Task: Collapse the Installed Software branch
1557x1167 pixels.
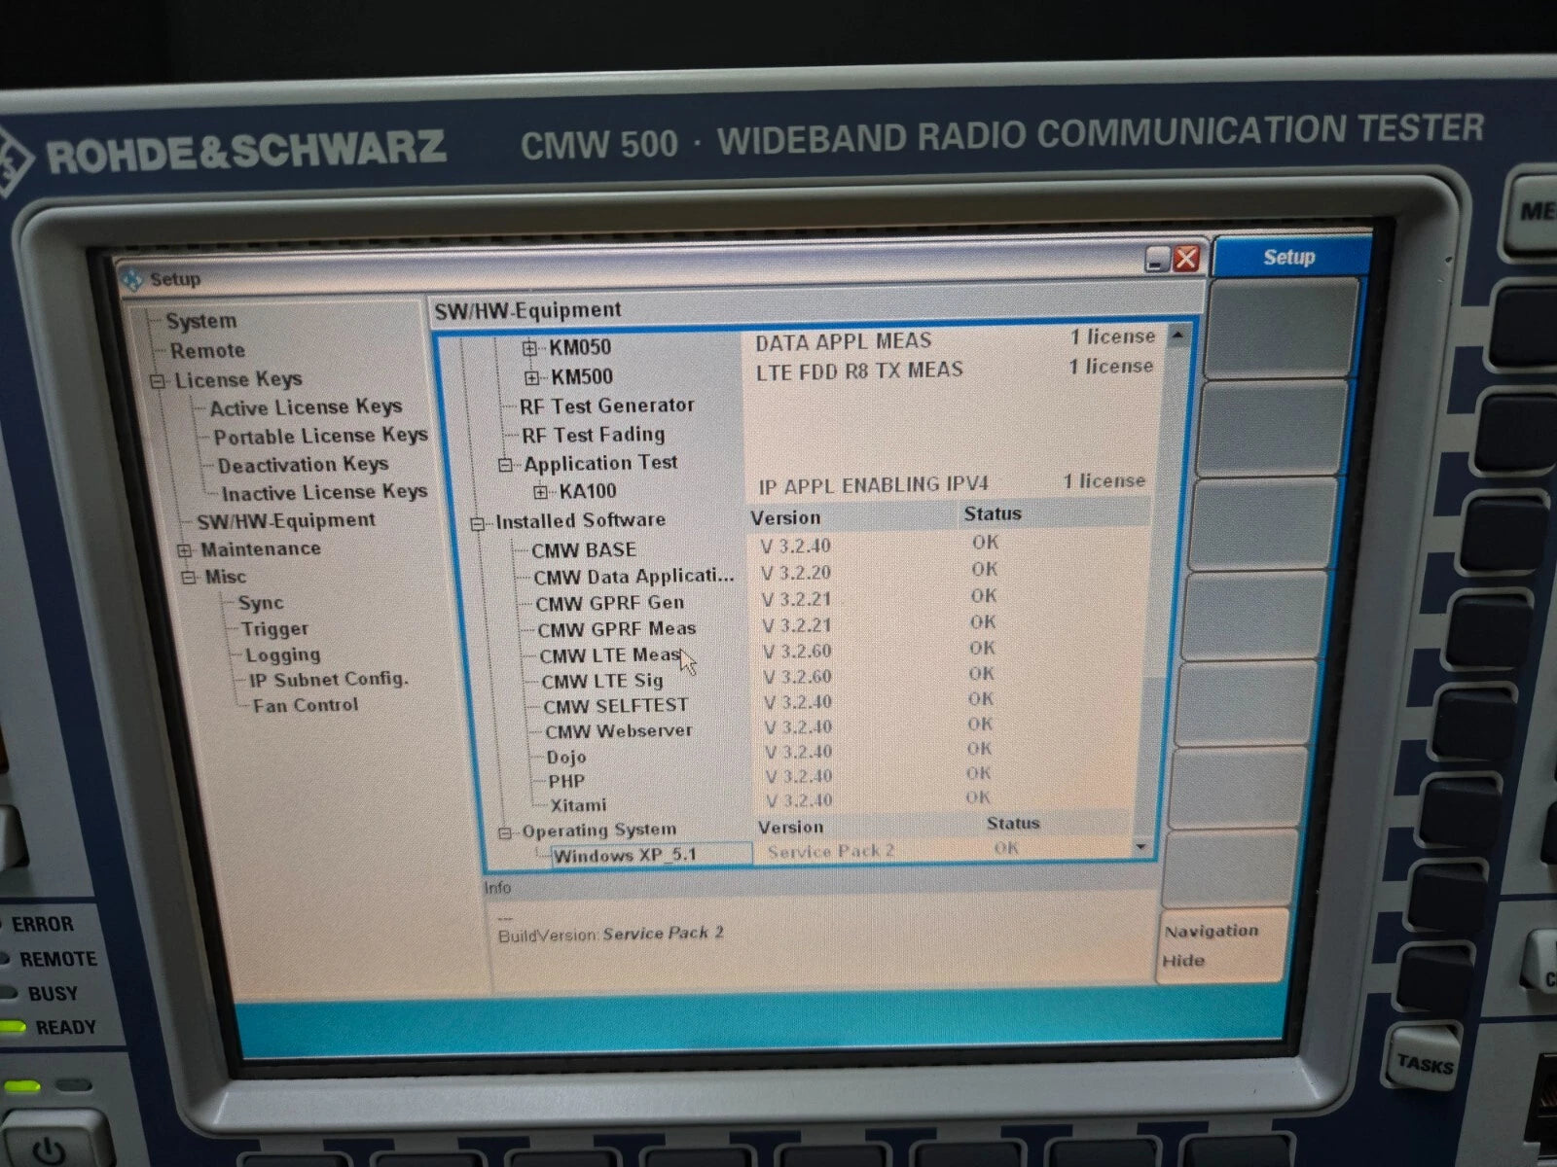Action: [x=476, y=521]
